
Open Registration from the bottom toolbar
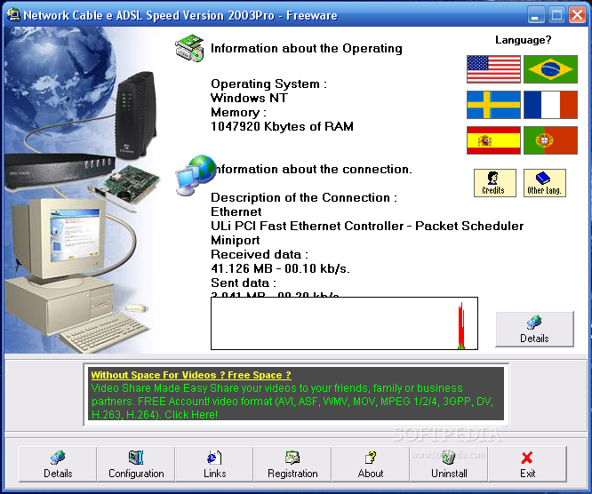[x=292, y=464]
